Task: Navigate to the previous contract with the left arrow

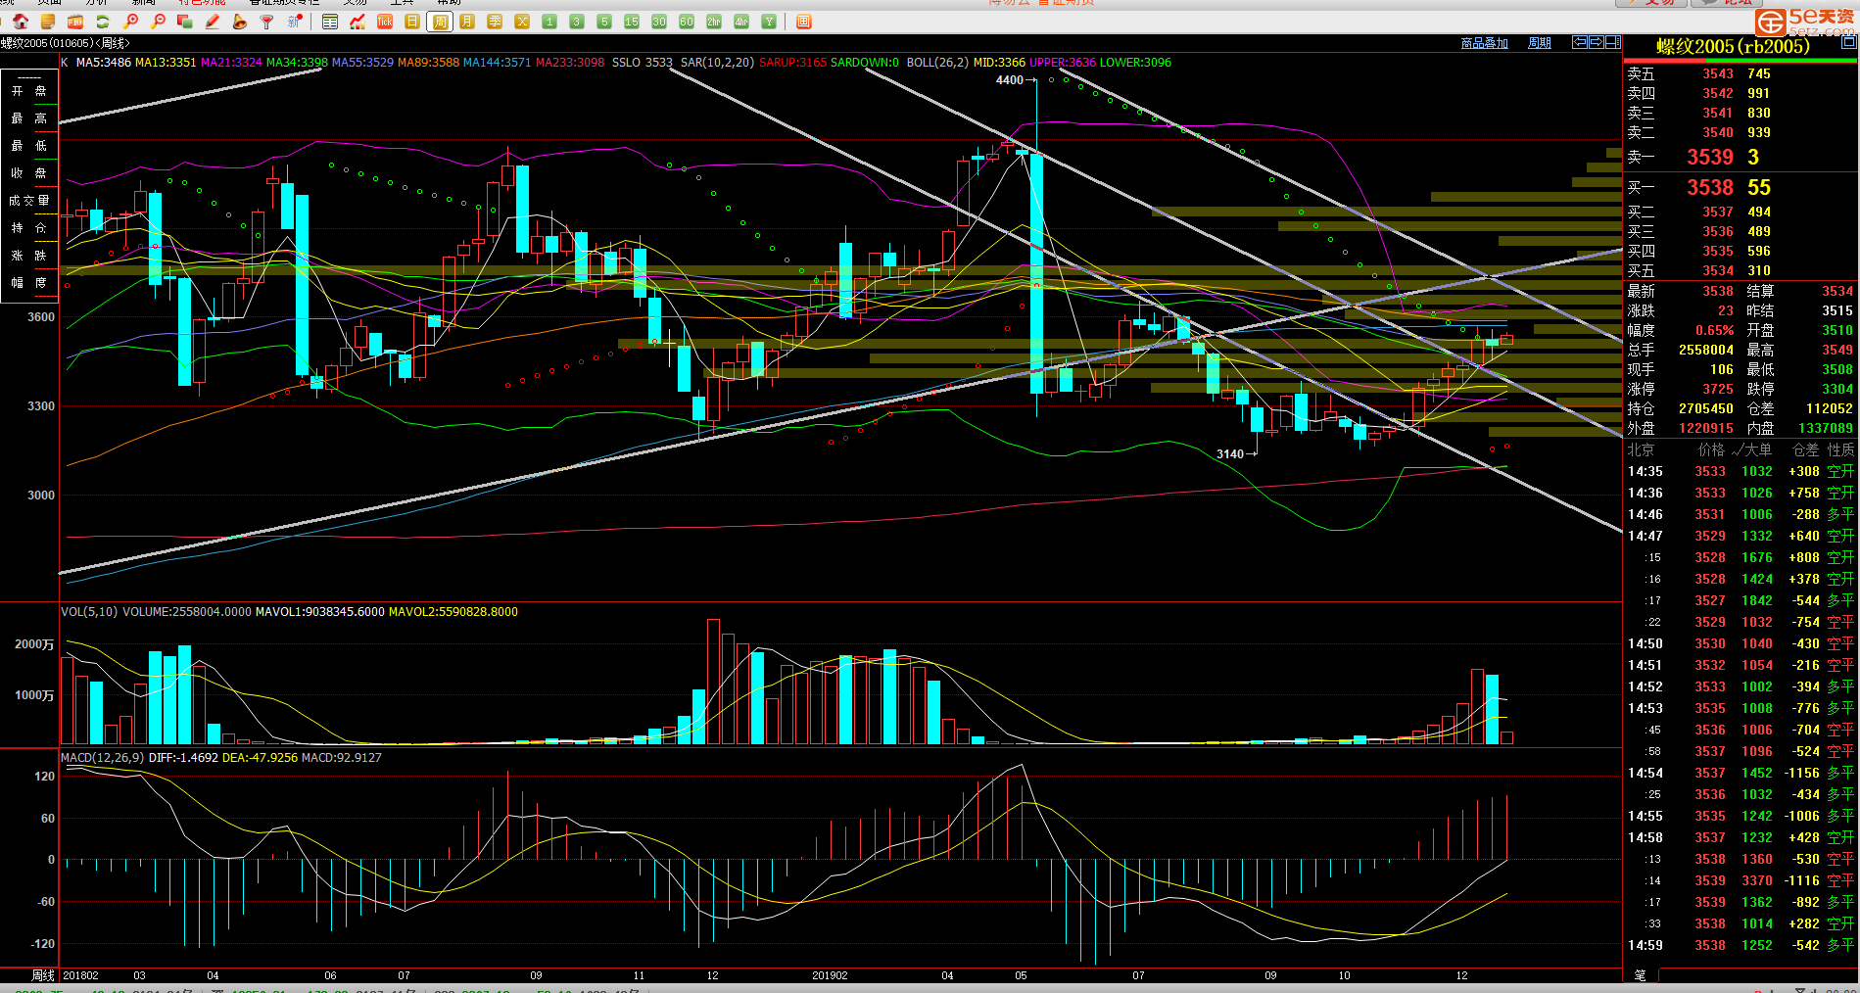Action: 1580,42
